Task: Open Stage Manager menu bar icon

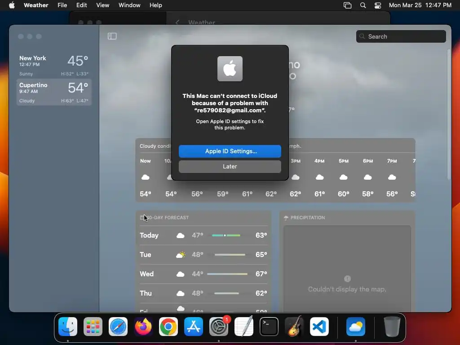Action: click(x=347, y=5)
